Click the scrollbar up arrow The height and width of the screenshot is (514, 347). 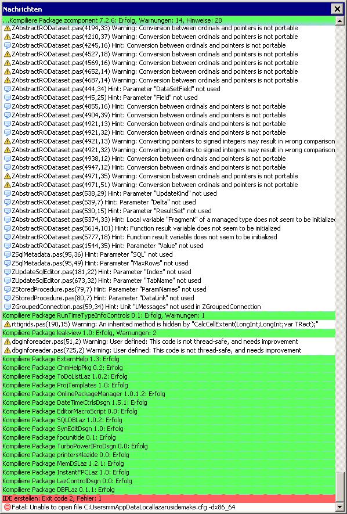(340, 21)
